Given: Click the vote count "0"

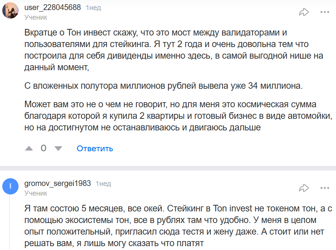Looking at the screenshot, I should pyautogui.click(x=44, y=148).
